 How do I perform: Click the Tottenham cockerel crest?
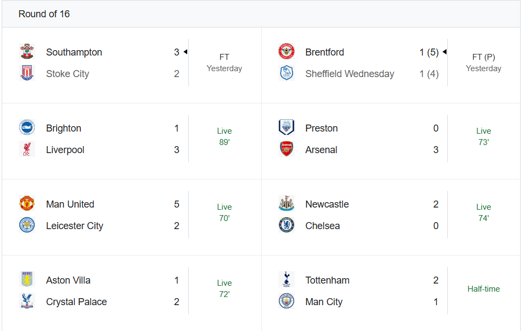point(287,280)
